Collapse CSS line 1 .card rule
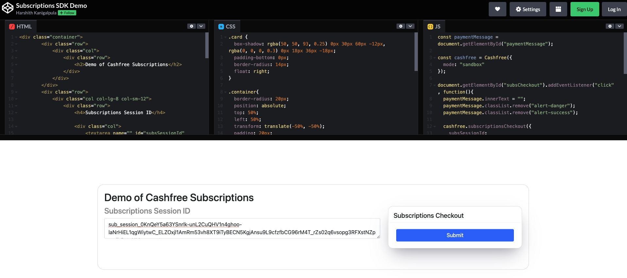627x278 pixels. (225, 37)
